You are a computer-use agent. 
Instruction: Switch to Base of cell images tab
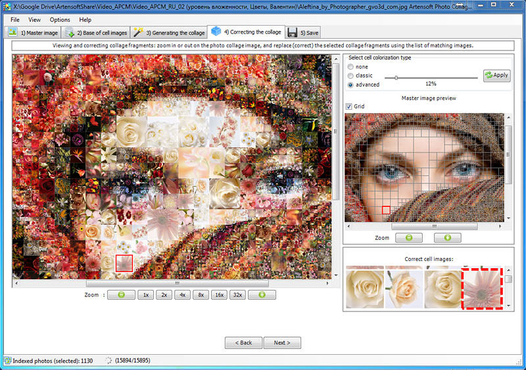click(x=95, y=33)
